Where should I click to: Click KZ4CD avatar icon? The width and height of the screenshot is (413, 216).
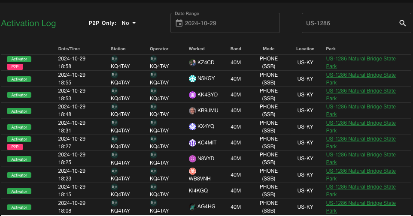192,63
